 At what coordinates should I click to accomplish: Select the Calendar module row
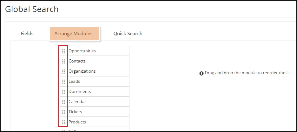click(95, 102)
